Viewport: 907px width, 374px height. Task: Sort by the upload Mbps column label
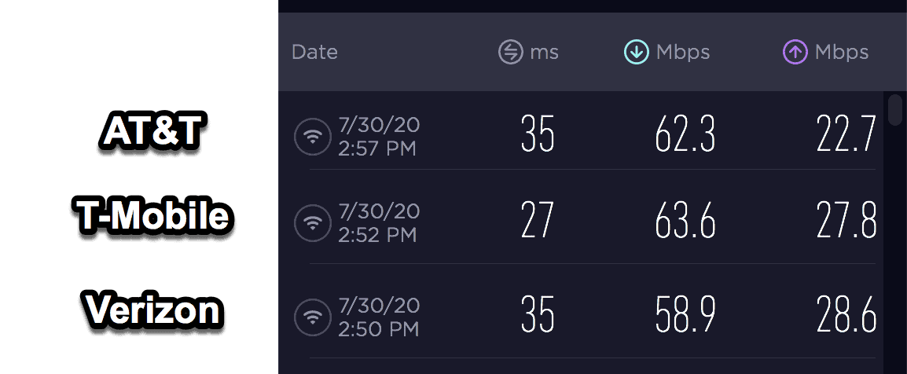tap(842, 53)
